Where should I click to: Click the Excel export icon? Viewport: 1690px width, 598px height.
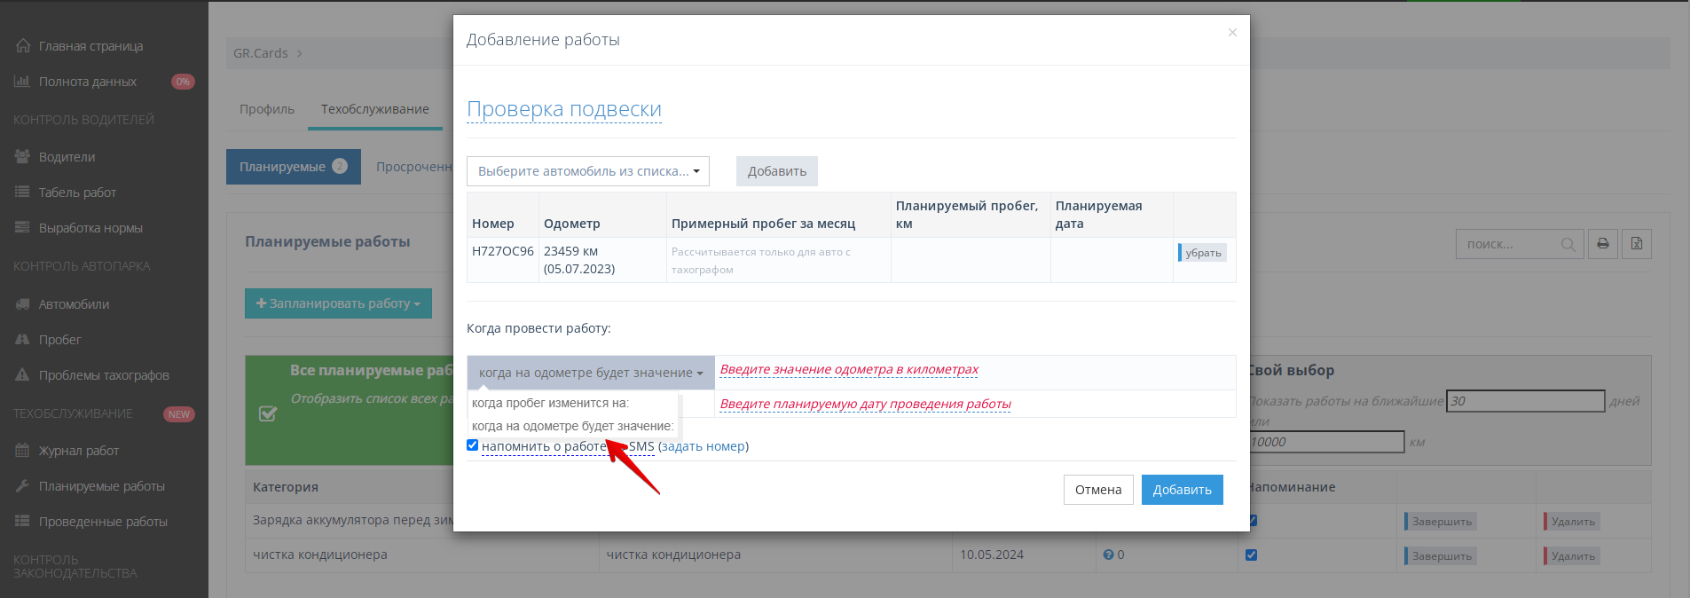point(1637,244)
